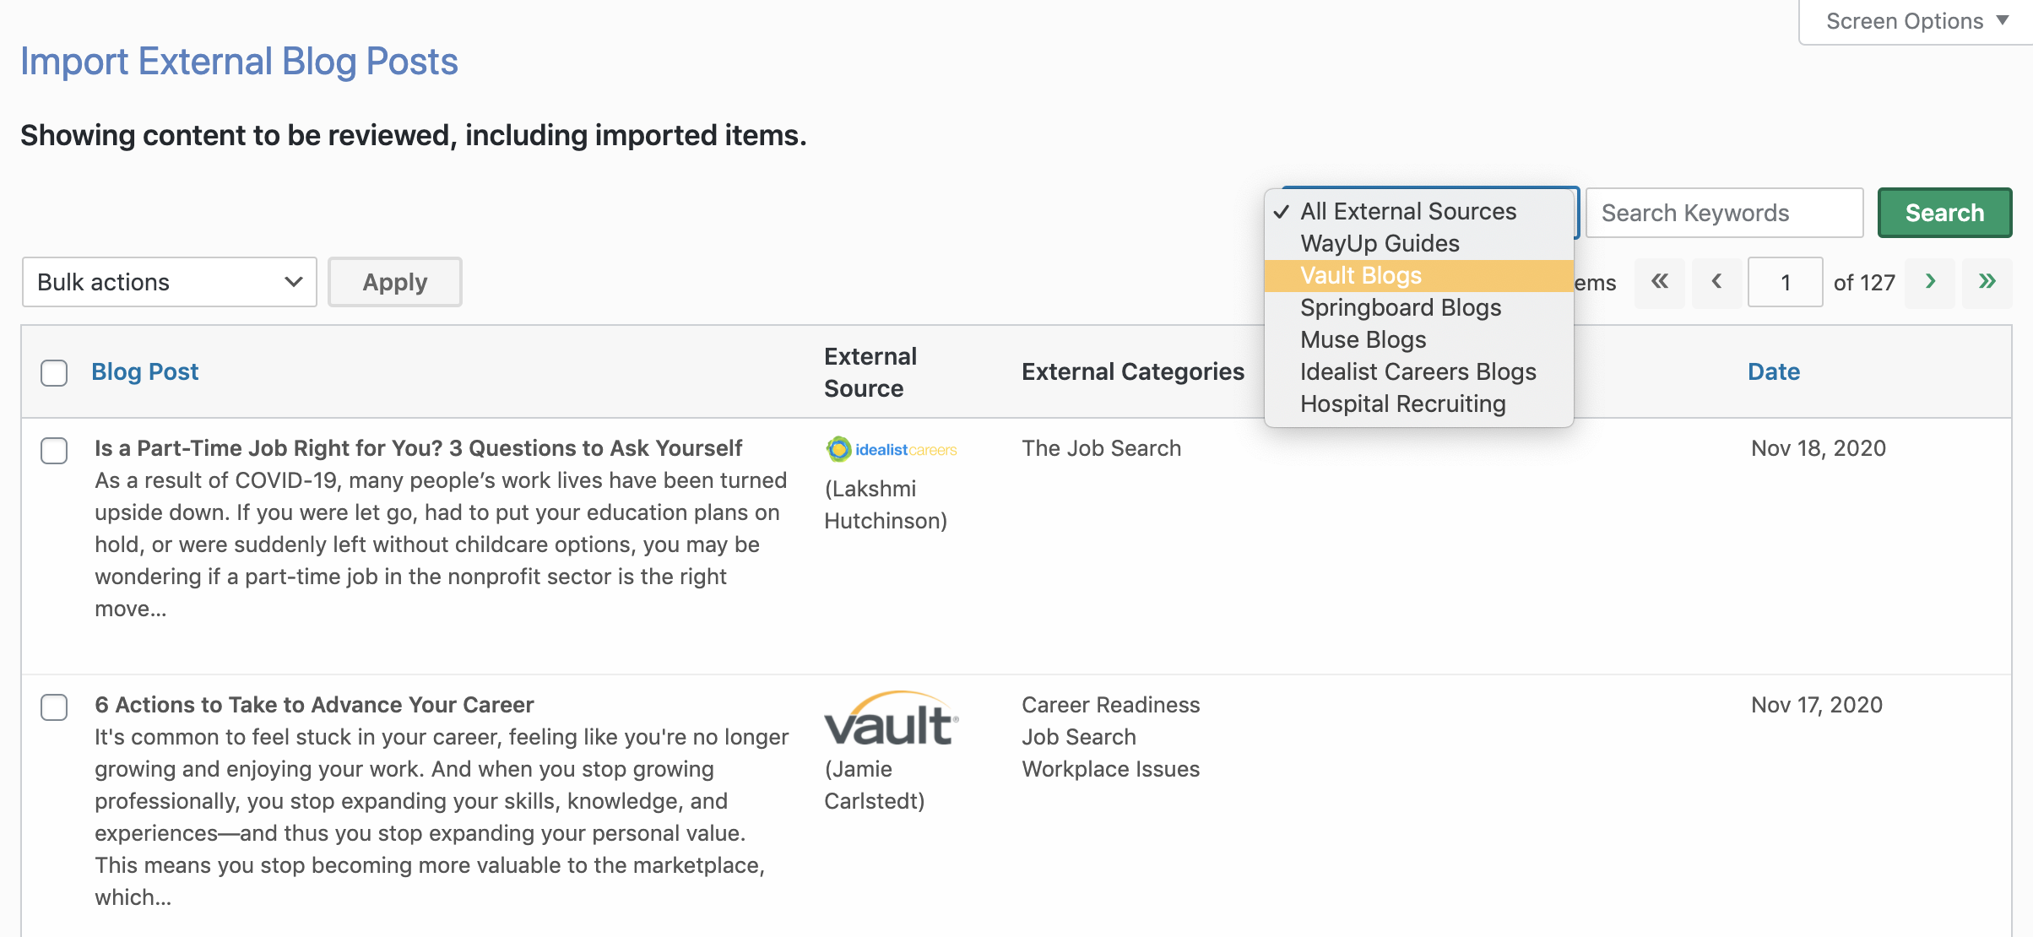
Task: Sort by the Date column header
Action: click(x=1773, y=372)
